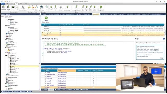
Task: Click the Import Structs icon
Action: (94, 8)
